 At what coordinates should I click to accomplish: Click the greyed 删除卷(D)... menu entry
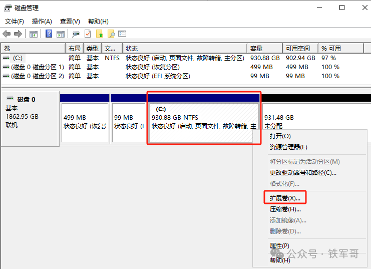(285, 231)
